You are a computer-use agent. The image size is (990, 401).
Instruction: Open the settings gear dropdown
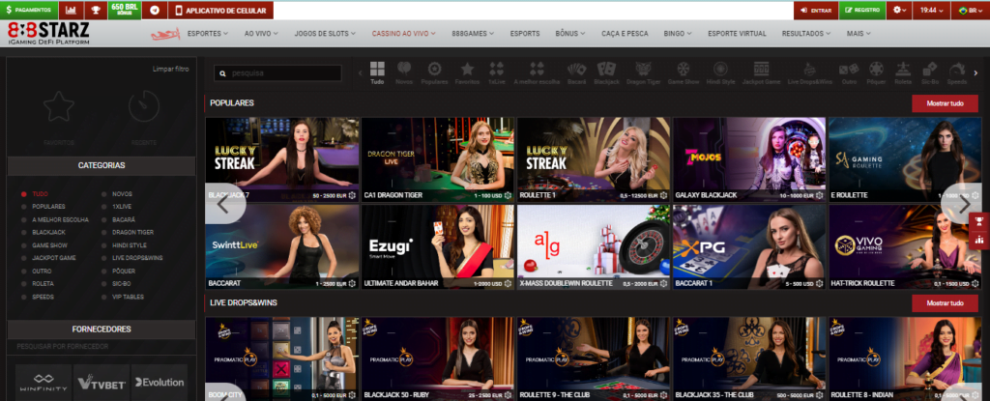click(900, 10)
